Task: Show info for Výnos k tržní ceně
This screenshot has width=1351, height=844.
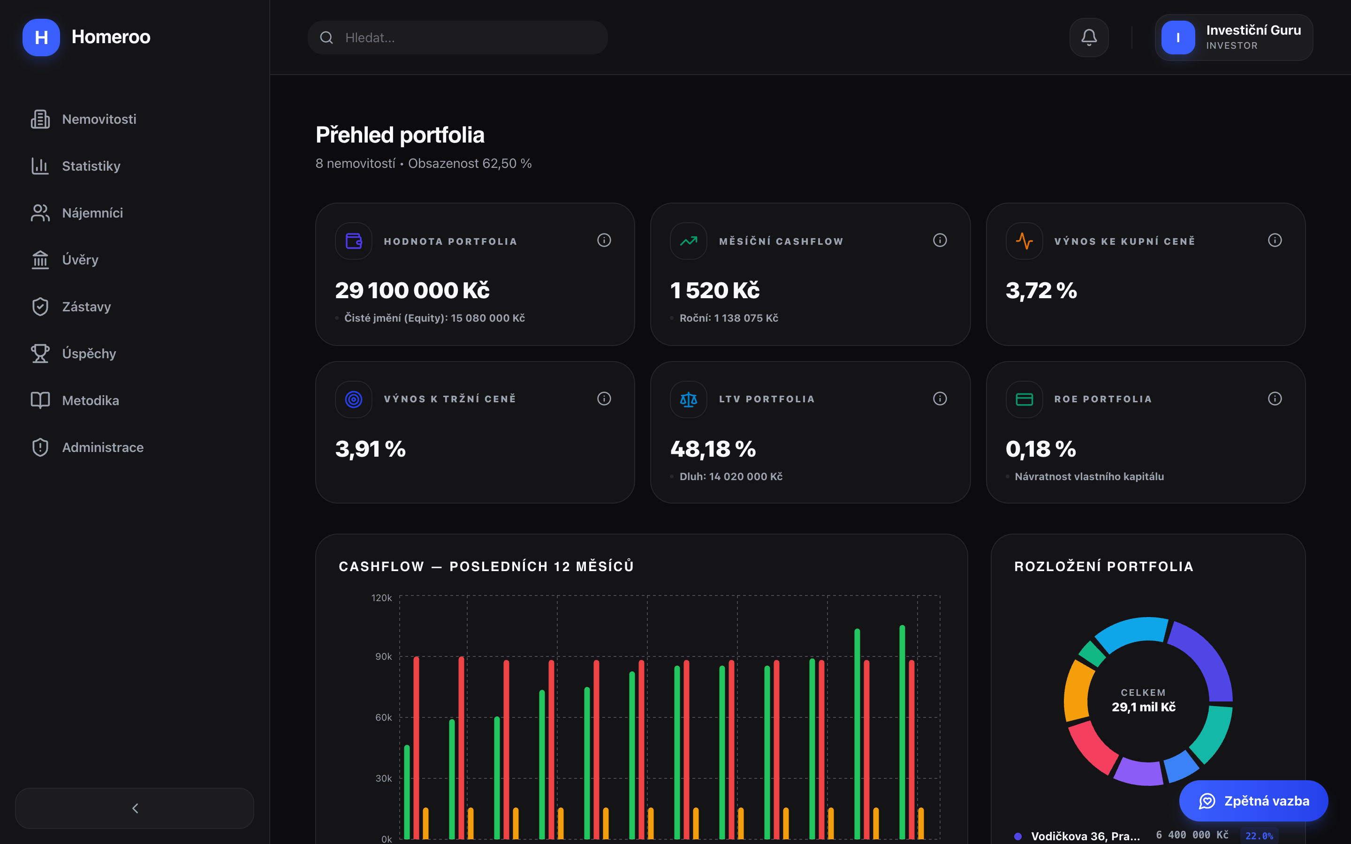Action: pyautogui.click(x=604, y=399)
